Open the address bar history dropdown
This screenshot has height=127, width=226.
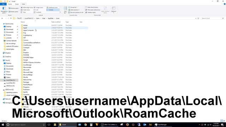coord(196,18)
